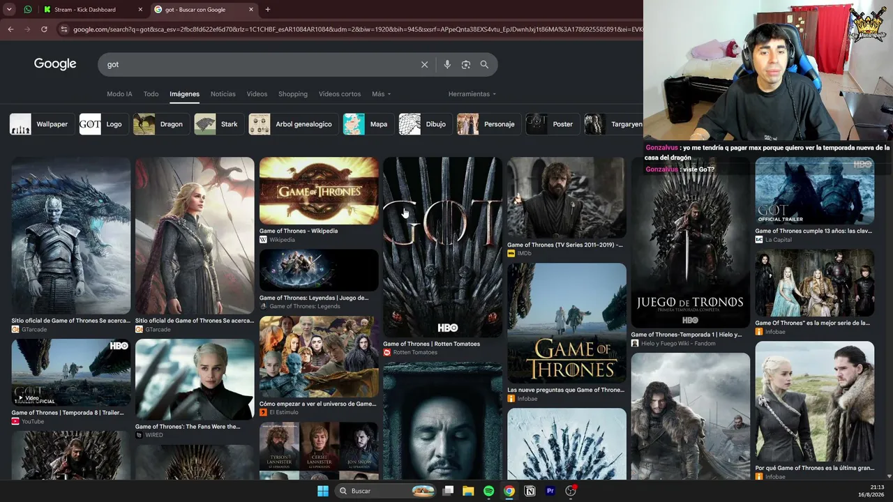Open Notion from the taskbar
Screen dimensions: 893x502
(x=530, y=491)
